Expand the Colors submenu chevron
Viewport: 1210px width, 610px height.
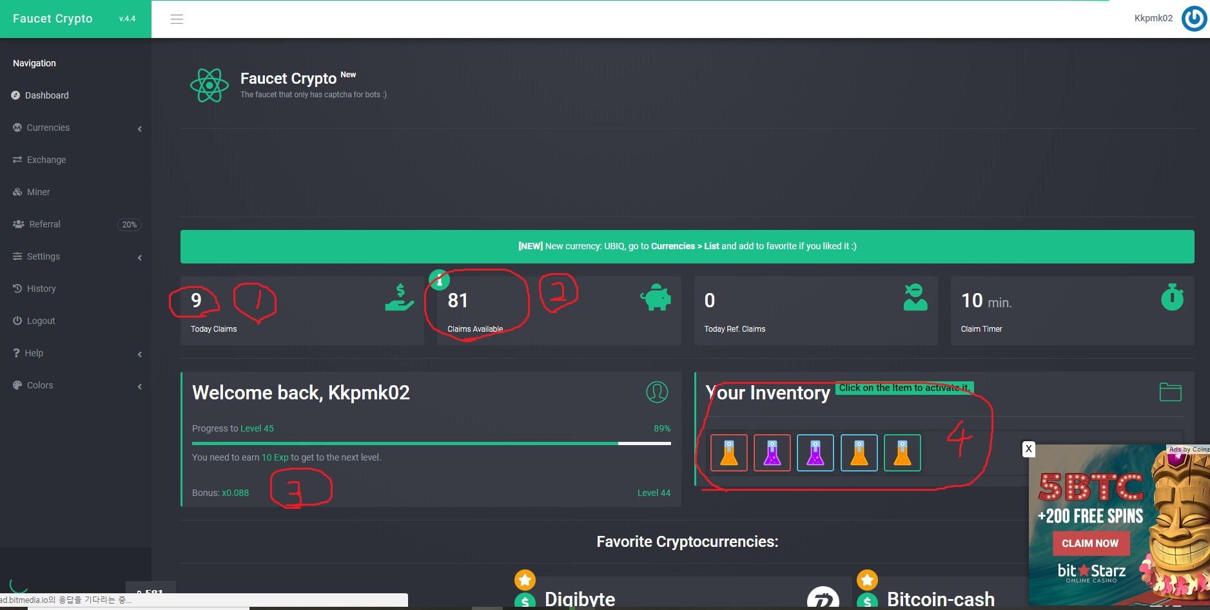(x=140, y=386)
